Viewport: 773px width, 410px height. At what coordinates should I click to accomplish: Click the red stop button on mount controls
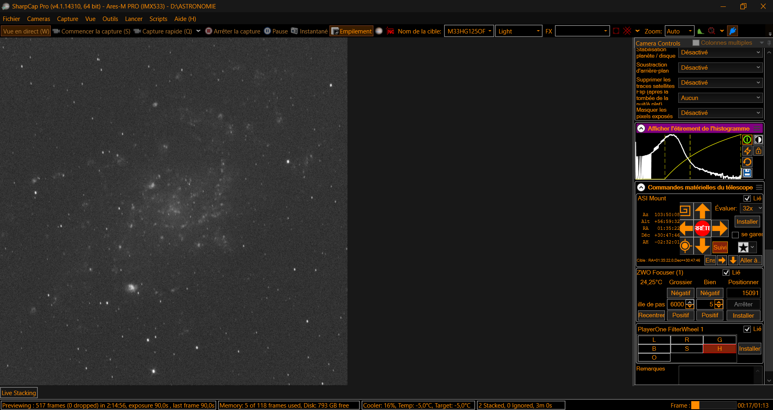click(x=702, y=228)
